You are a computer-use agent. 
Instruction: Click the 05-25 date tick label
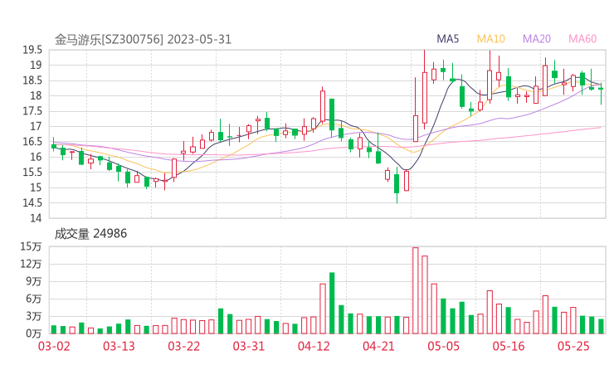(573, 346)
